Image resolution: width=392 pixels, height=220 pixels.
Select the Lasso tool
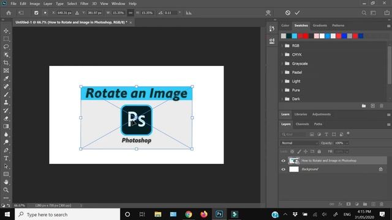click(x=6, y=47)
